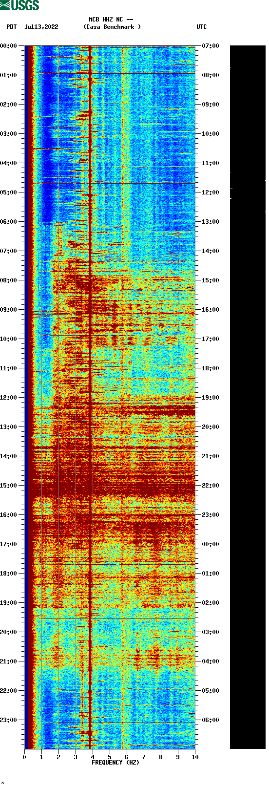
Task: Click the 'UTC' timezone label
Action: click(202, 27)
